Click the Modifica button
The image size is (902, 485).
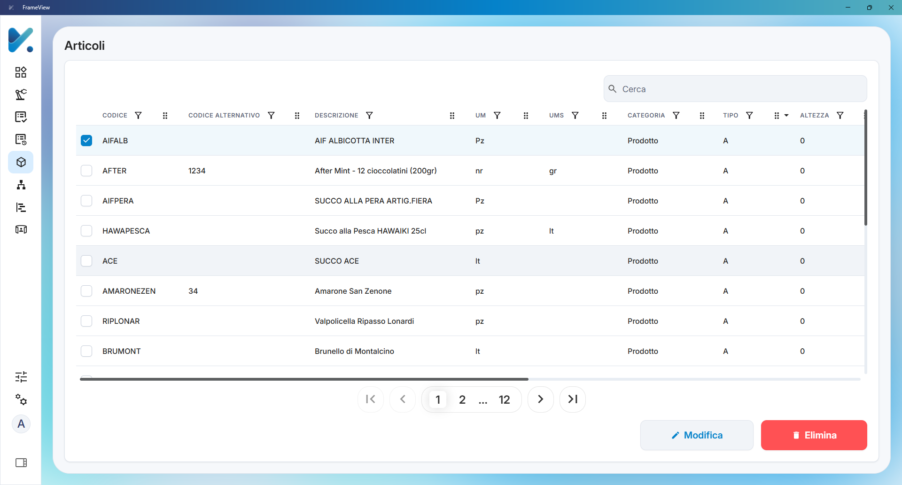pos(697,435)
